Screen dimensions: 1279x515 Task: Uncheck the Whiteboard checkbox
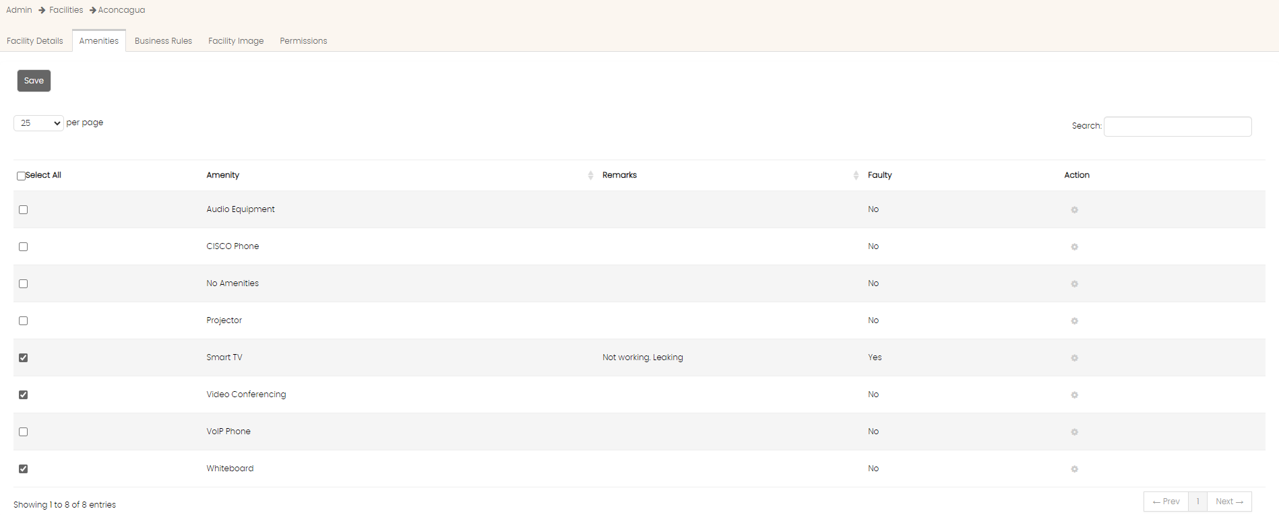[24, 469]
